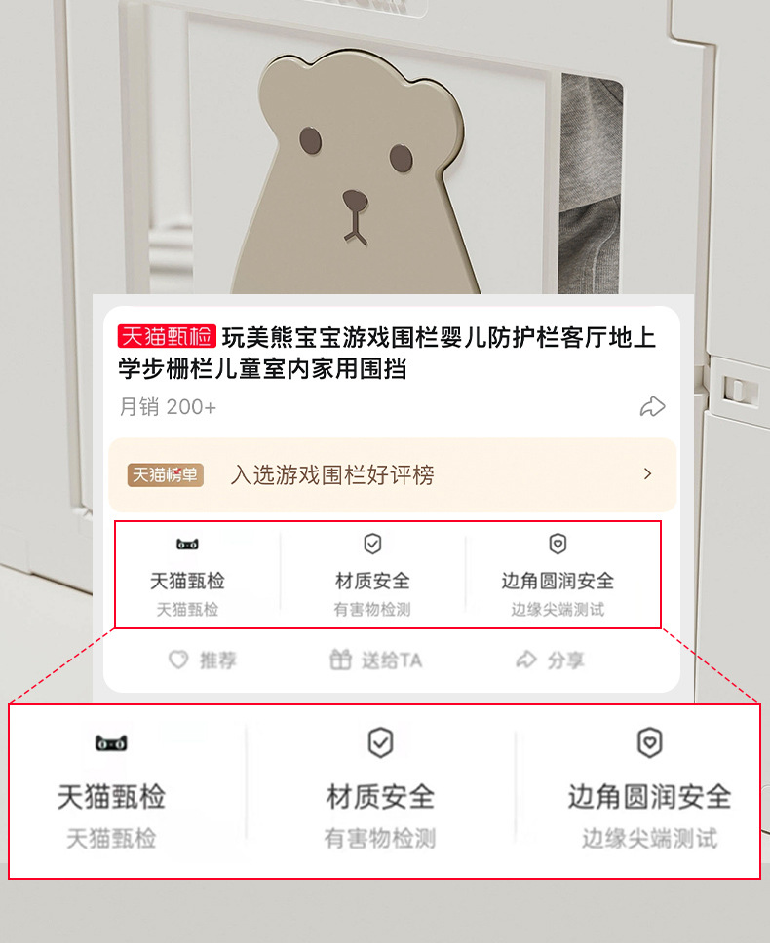
Task: Click the red 天猫甄检 tag in title
Action: pyautogui.click(x=167, y=337)
